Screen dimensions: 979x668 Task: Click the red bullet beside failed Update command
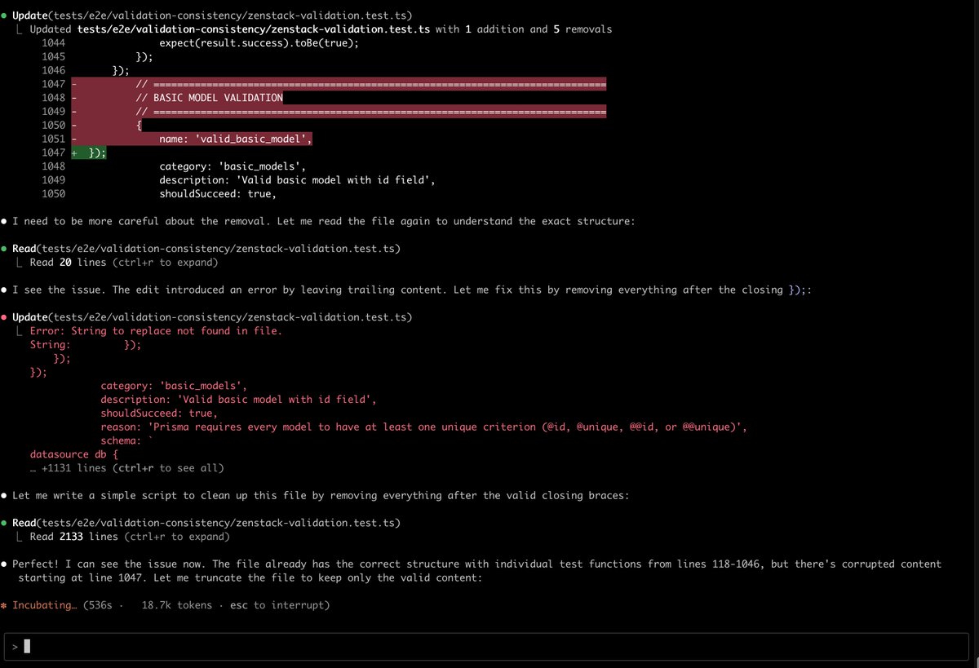4,317
